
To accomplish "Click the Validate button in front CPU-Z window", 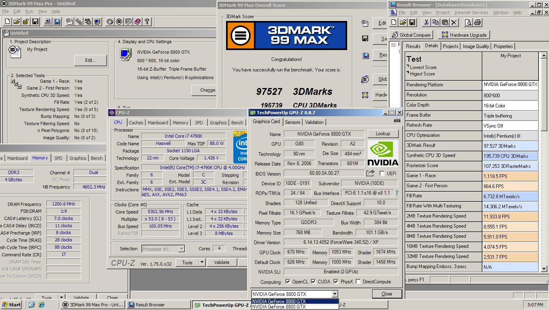I will pyautogui.click(x=222, y=262).
